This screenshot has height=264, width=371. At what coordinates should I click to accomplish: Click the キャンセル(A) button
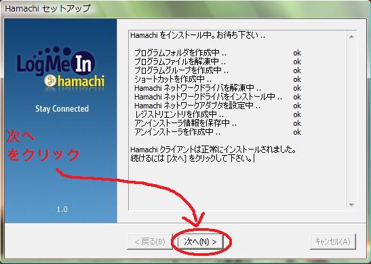332,242
